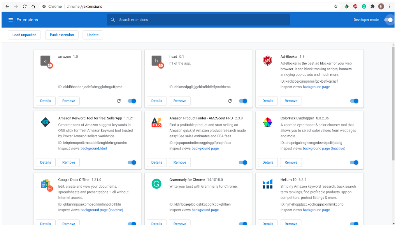Remove the Ad-Blocker extension
Screen dimensions: 395x235
291,101
